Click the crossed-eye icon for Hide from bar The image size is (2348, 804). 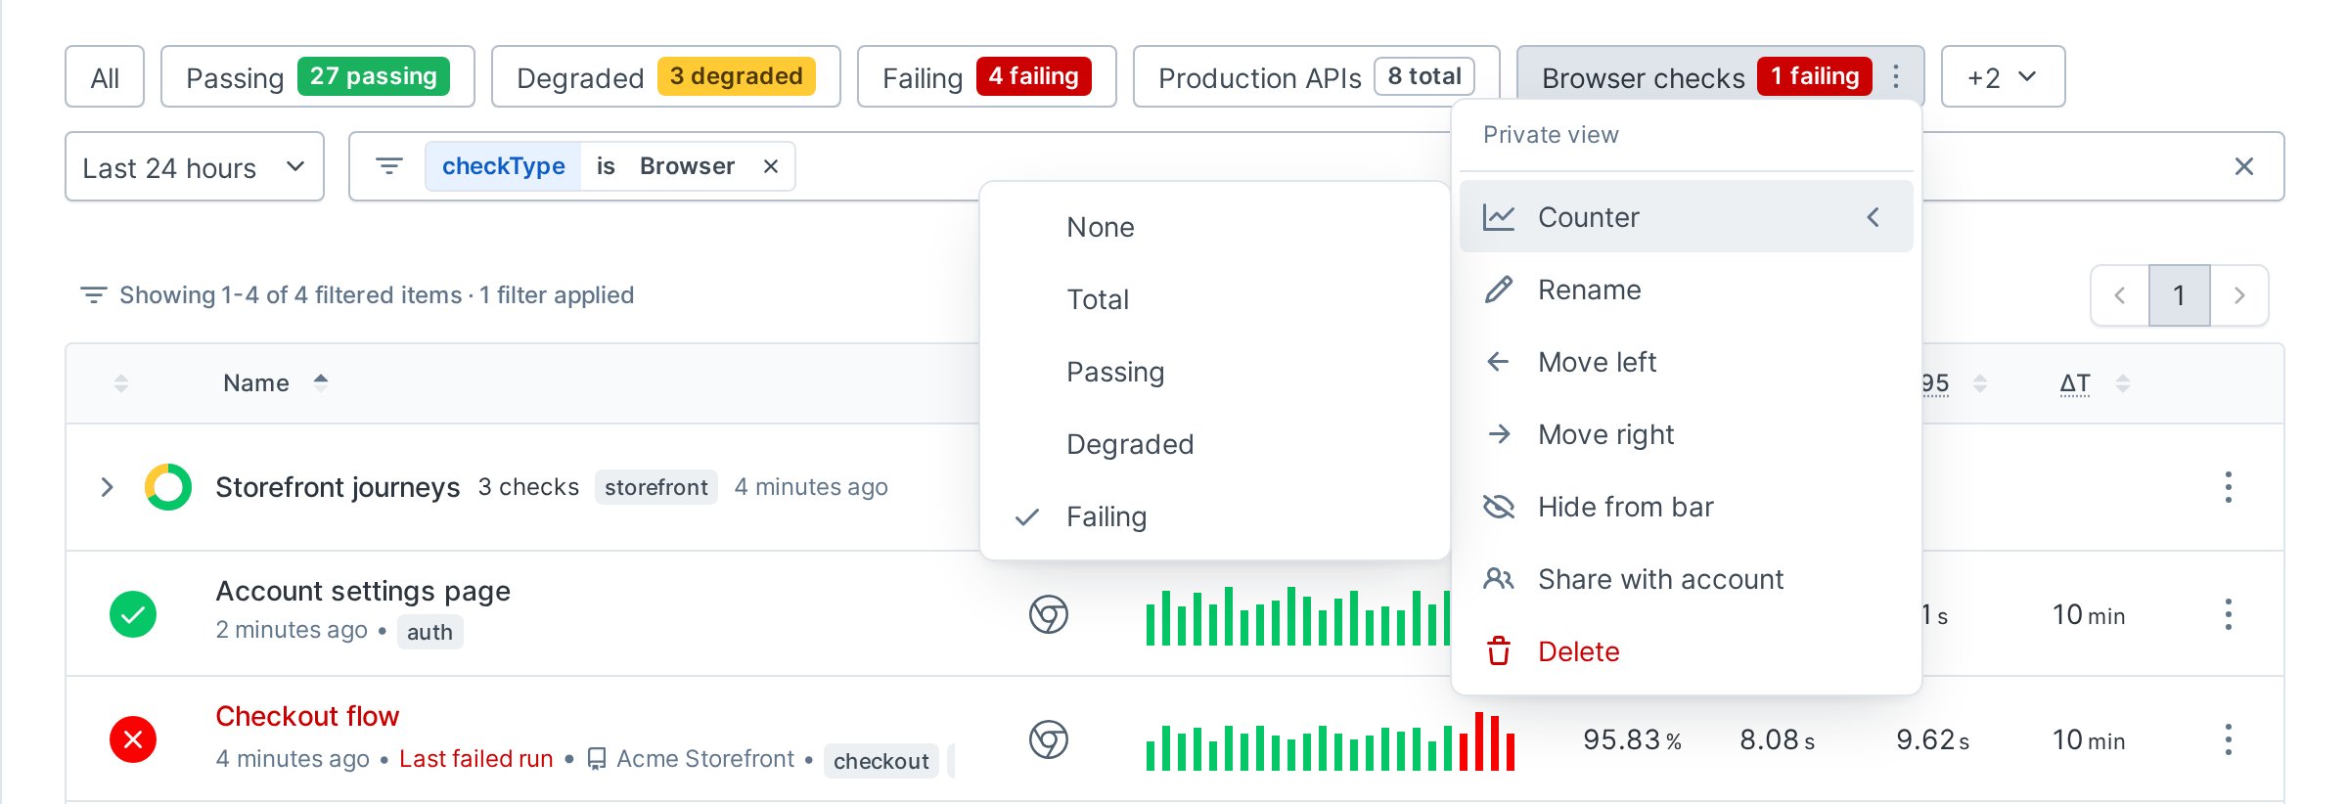(x=1498, y=507)
